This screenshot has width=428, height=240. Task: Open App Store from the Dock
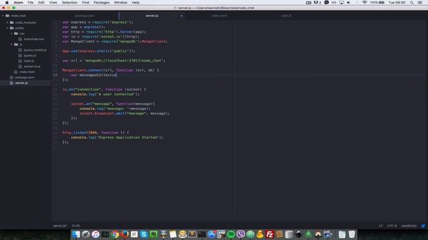coord(211,234)
